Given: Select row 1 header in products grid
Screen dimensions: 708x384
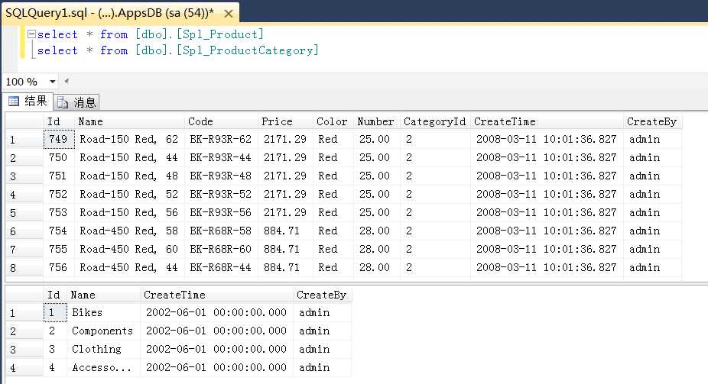Looking at the screenshot, I should (x=23, y=139).
